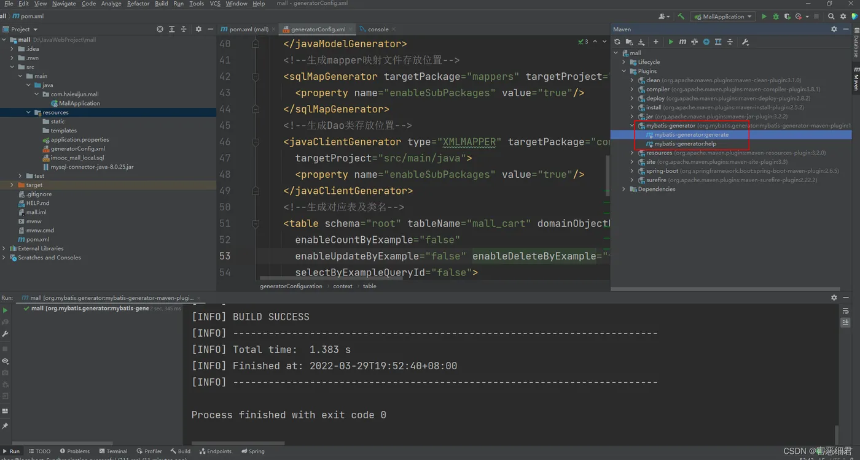The image size is (860, 460).
Task: Open Maven settings wrench icon
Action: click(x=745, y=42)
